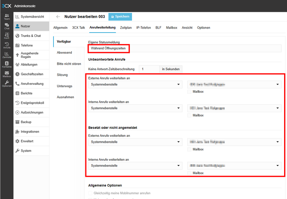Open the Besetzt Interne Anrufe Systemnebenstelle dropdown

click(135, 166)
